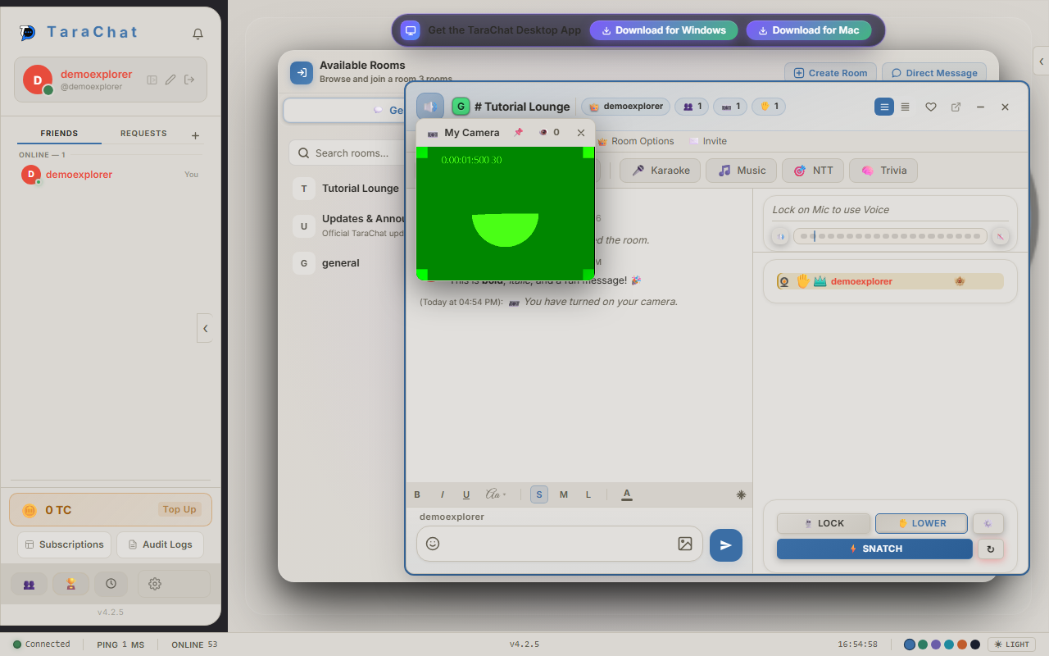
Task: Click the logout icon next to demoexplorer profile
Action: [189, 80]
